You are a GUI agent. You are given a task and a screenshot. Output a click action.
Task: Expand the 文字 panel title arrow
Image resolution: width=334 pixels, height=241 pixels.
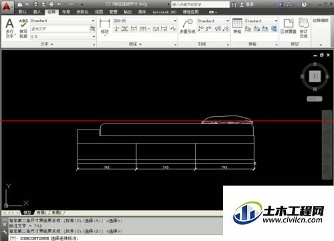pyautogui.click(x=47, y=44)
